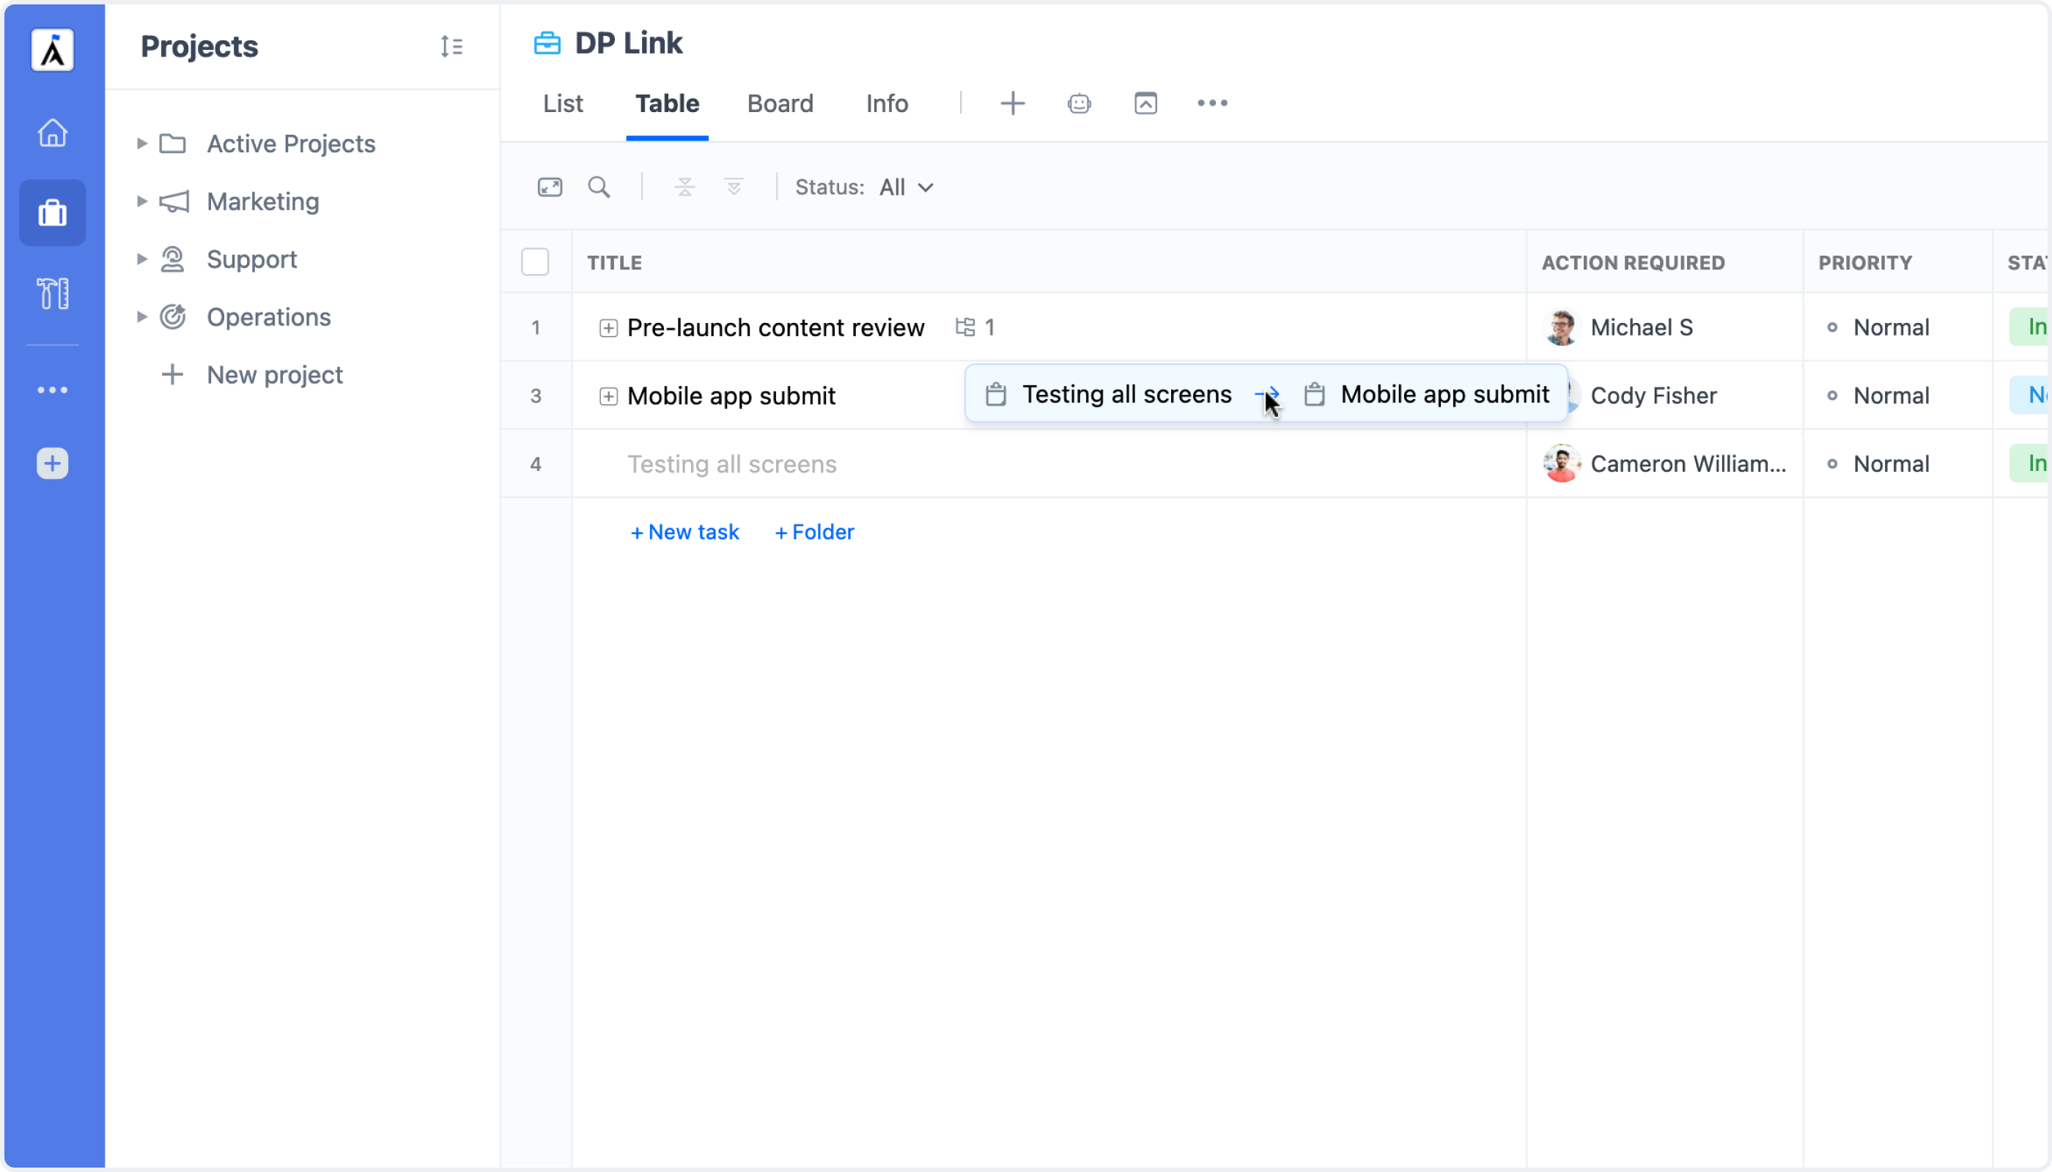Click the ACTION REQUIRED column header

coord(1632,262)
